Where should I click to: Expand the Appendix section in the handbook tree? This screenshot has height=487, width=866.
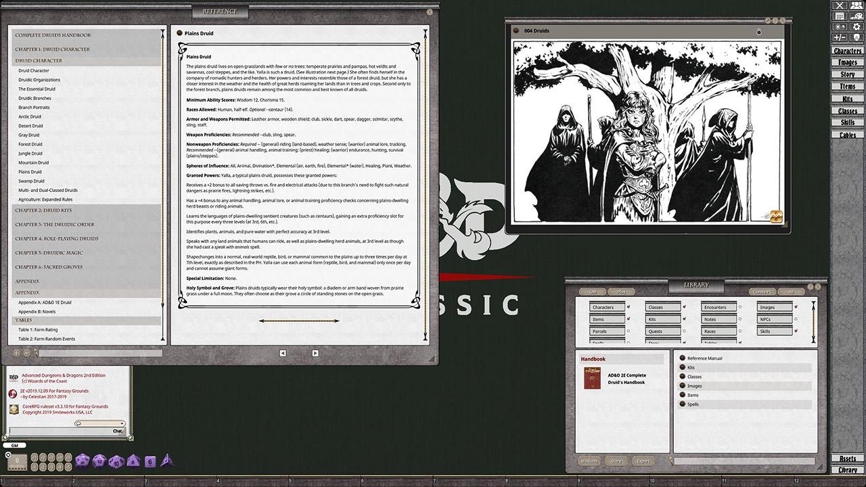pos(27,283)
